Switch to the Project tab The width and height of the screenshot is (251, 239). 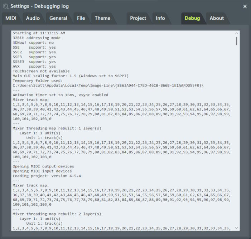(138, 18)
